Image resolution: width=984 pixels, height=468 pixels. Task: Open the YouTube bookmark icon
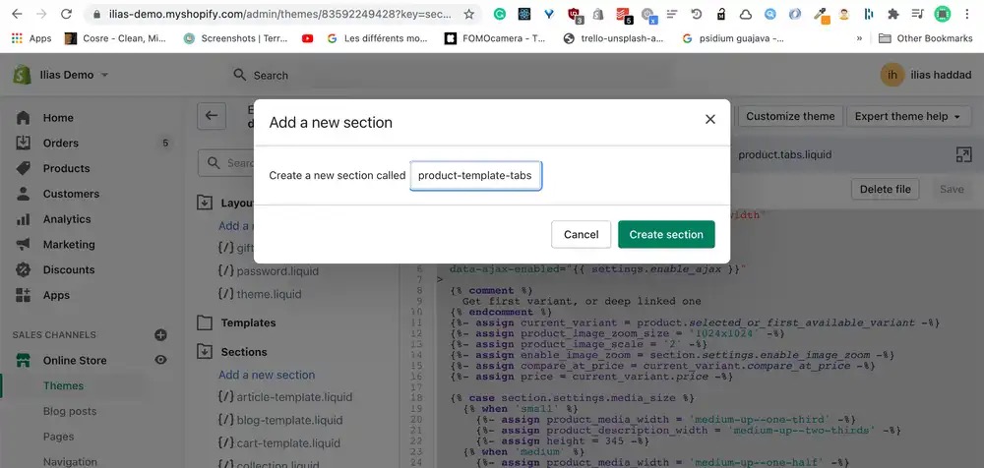[307, 38]
